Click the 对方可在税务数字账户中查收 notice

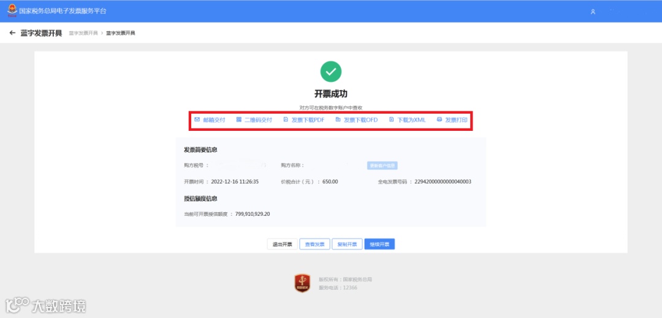click(331, 108)
